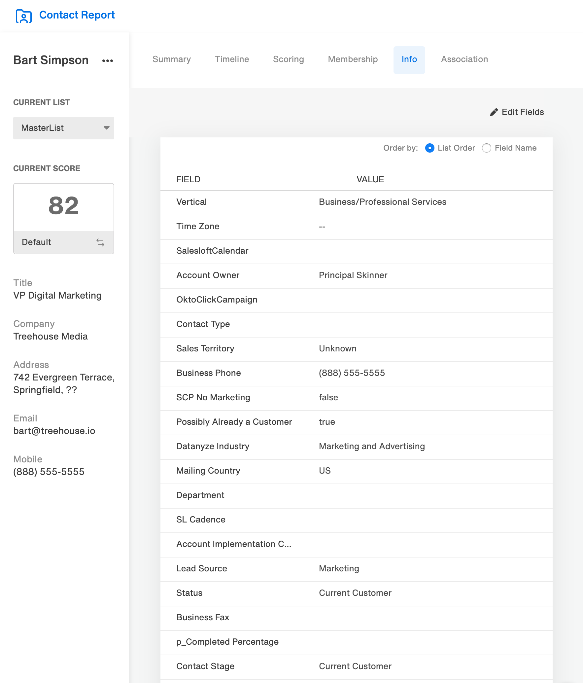Screen dimensions: 583x683
Task: Click the Lead Source field name
Action: point(202,569)
